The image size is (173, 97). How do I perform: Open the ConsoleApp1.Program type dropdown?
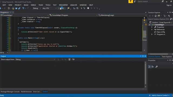pyautogui.click(x=73, y=15)
